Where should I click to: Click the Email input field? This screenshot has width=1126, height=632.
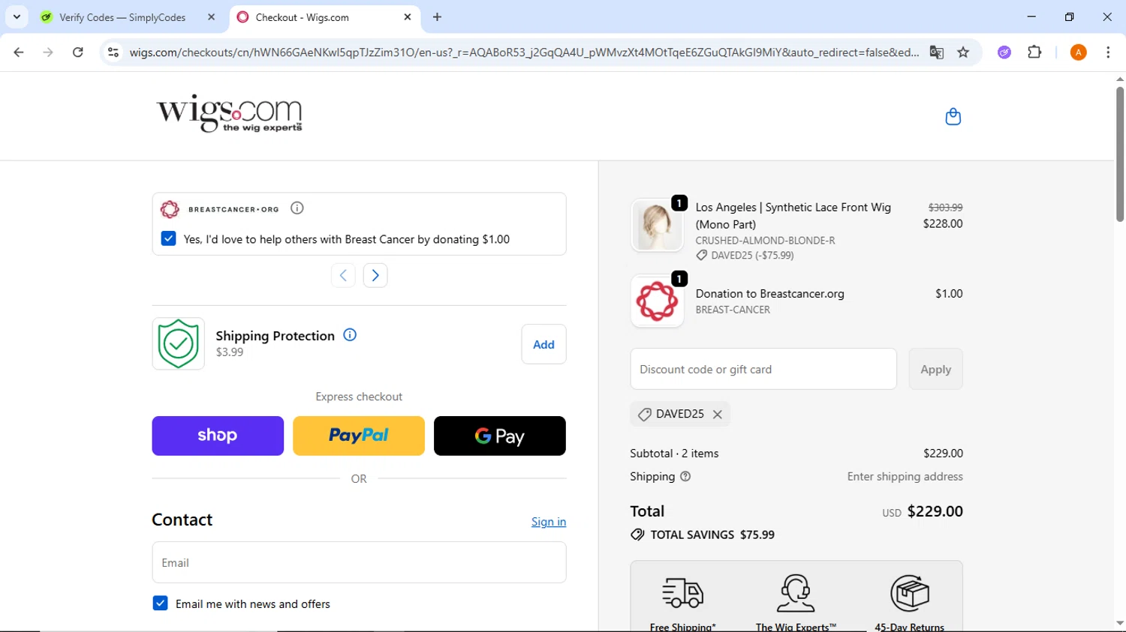pyautogui.click(x=359, y=562)
